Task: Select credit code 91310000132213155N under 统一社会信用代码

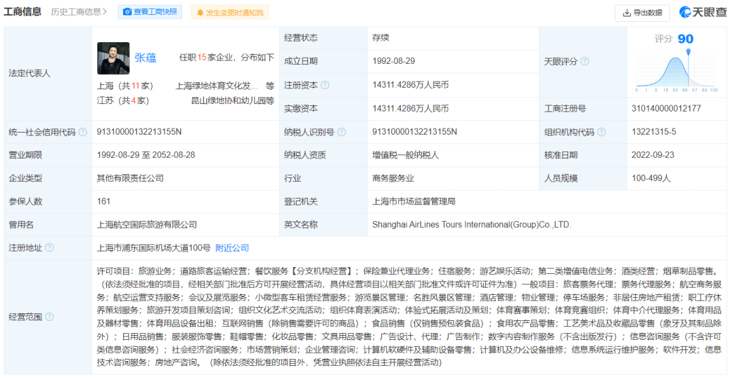Action: (140, 132)
